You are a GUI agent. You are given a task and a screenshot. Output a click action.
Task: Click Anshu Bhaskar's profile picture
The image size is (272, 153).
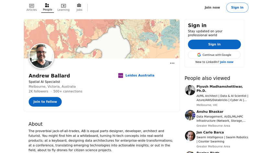pyautogui.click(x=190, y=115)
